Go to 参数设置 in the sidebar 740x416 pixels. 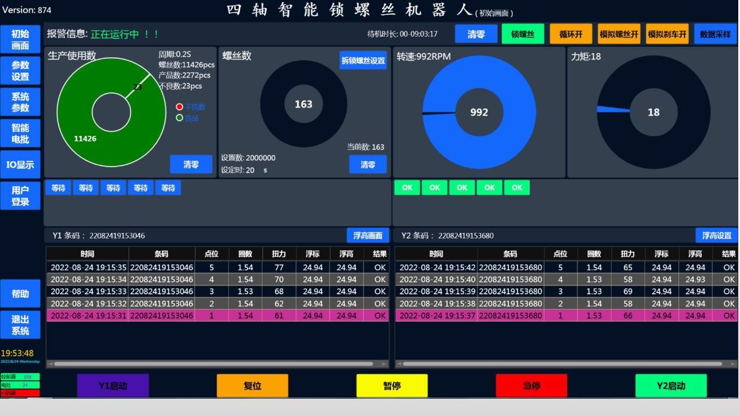20,71
